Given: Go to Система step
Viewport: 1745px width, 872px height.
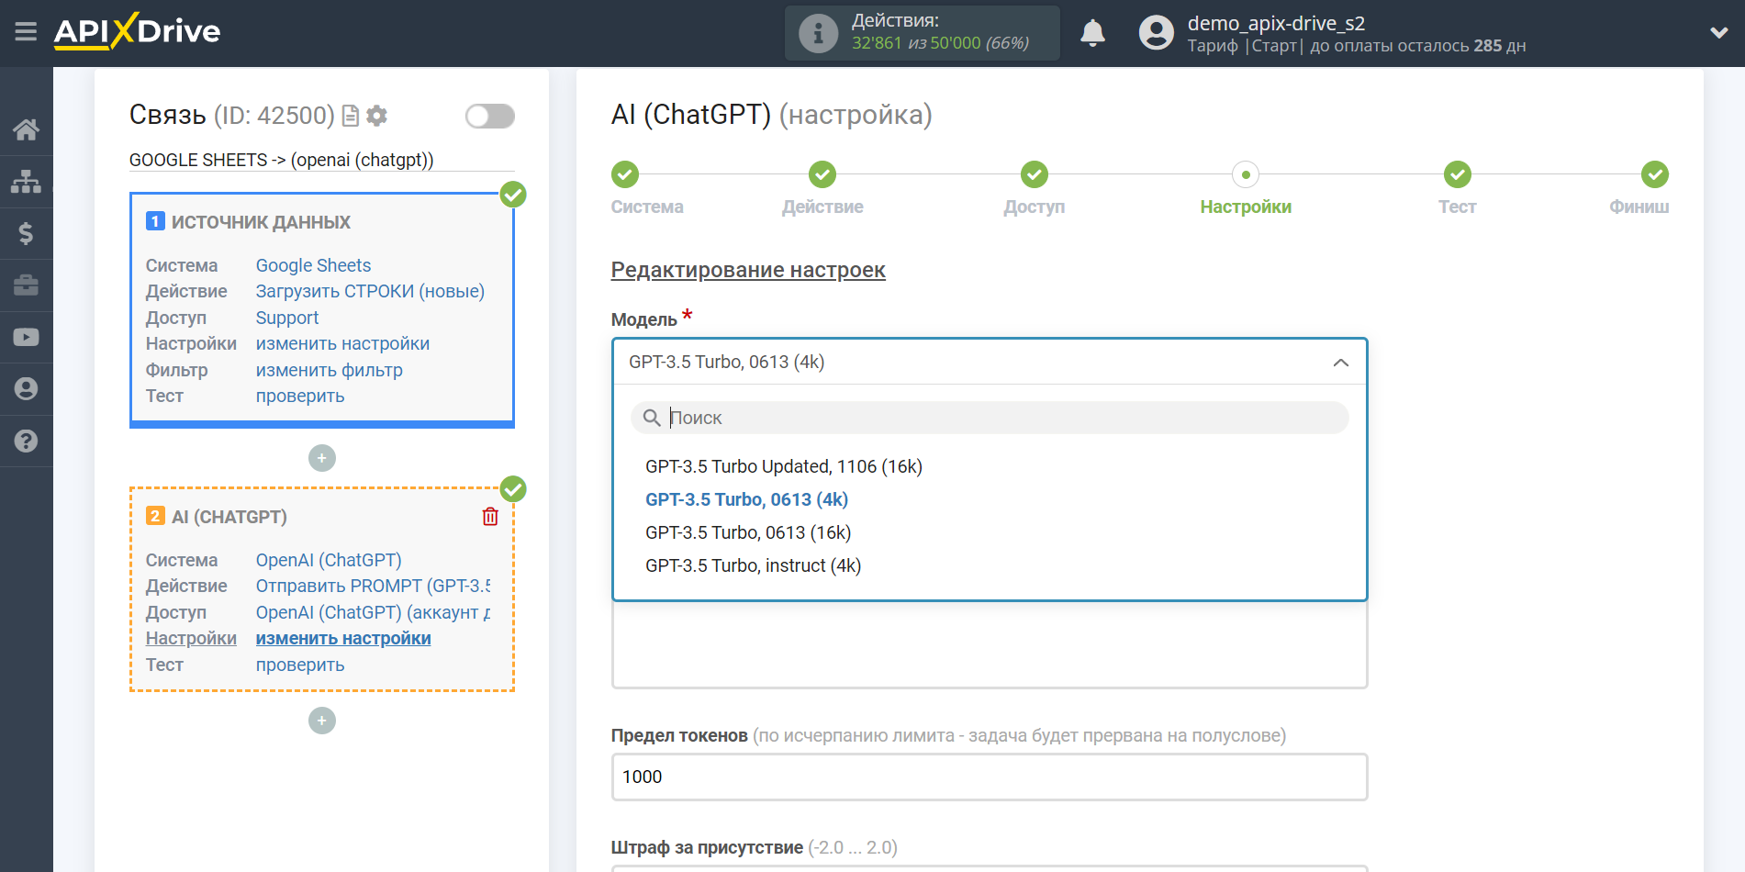Looking at the screenshot, I should pyautogui.click(x=625, y=174).
